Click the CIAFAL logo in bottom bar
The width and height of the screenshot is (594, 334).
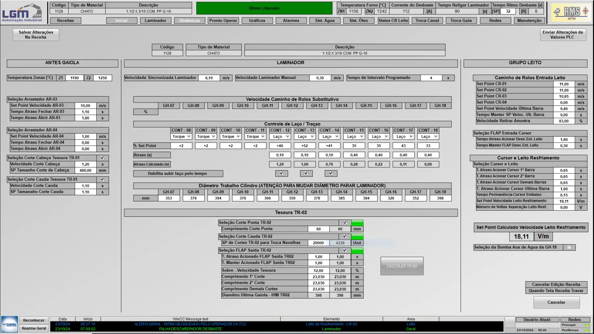(x=10, y=324)
